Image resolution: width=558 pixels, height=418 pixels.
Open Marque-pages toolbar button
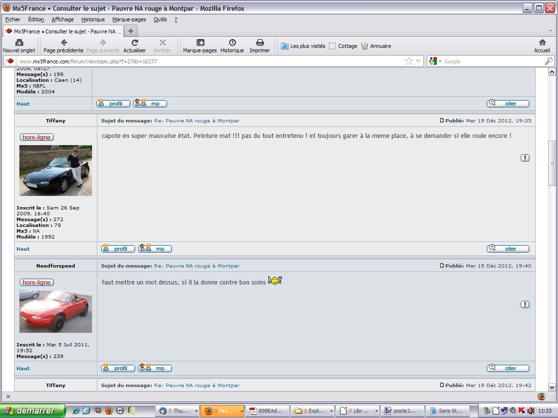(x=200, y=46)
